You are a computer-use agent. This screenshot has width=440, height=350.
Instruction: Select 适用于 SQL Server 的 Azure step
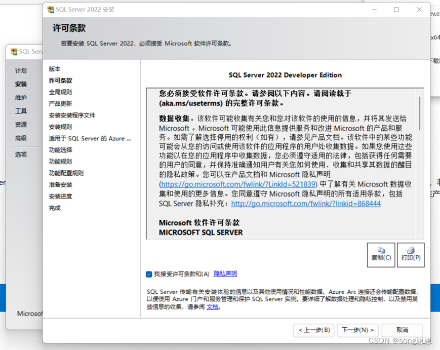[x=90, y=138]
